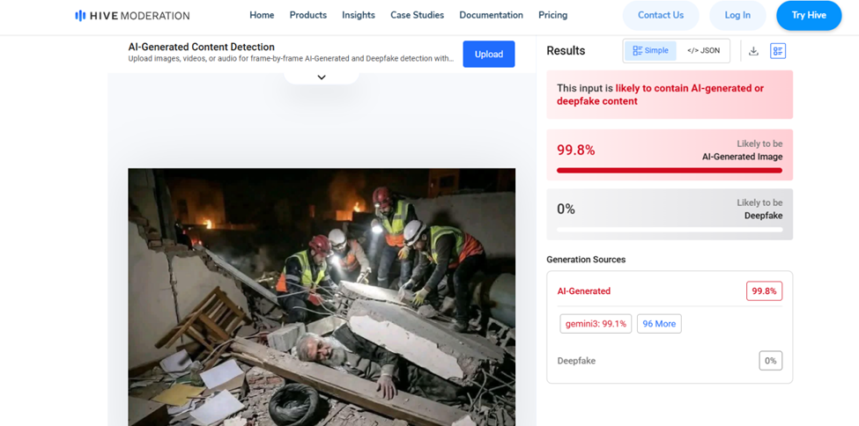This screenshot has height=426, width=859.
Task: Click the Try Hive button
Action: (809, 15)
